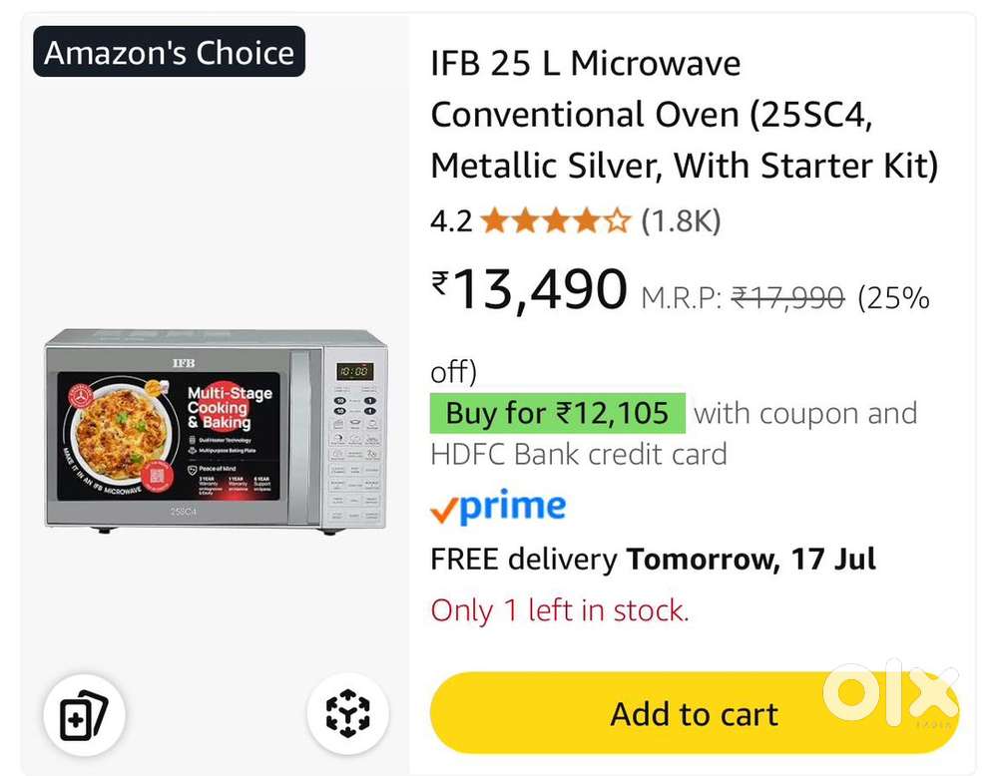Tap the OLX watermark logo
Screen dimensions: 998x776
(x=890, y=692)
